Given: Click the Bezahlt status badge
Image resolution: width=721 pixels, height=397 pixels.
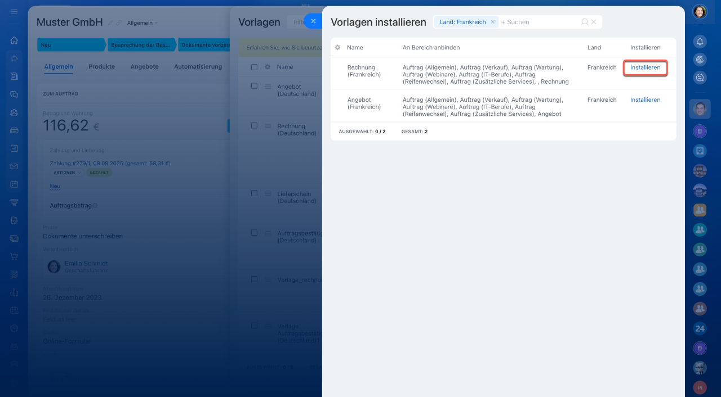Looking at the screenshot, I should 99,173.
